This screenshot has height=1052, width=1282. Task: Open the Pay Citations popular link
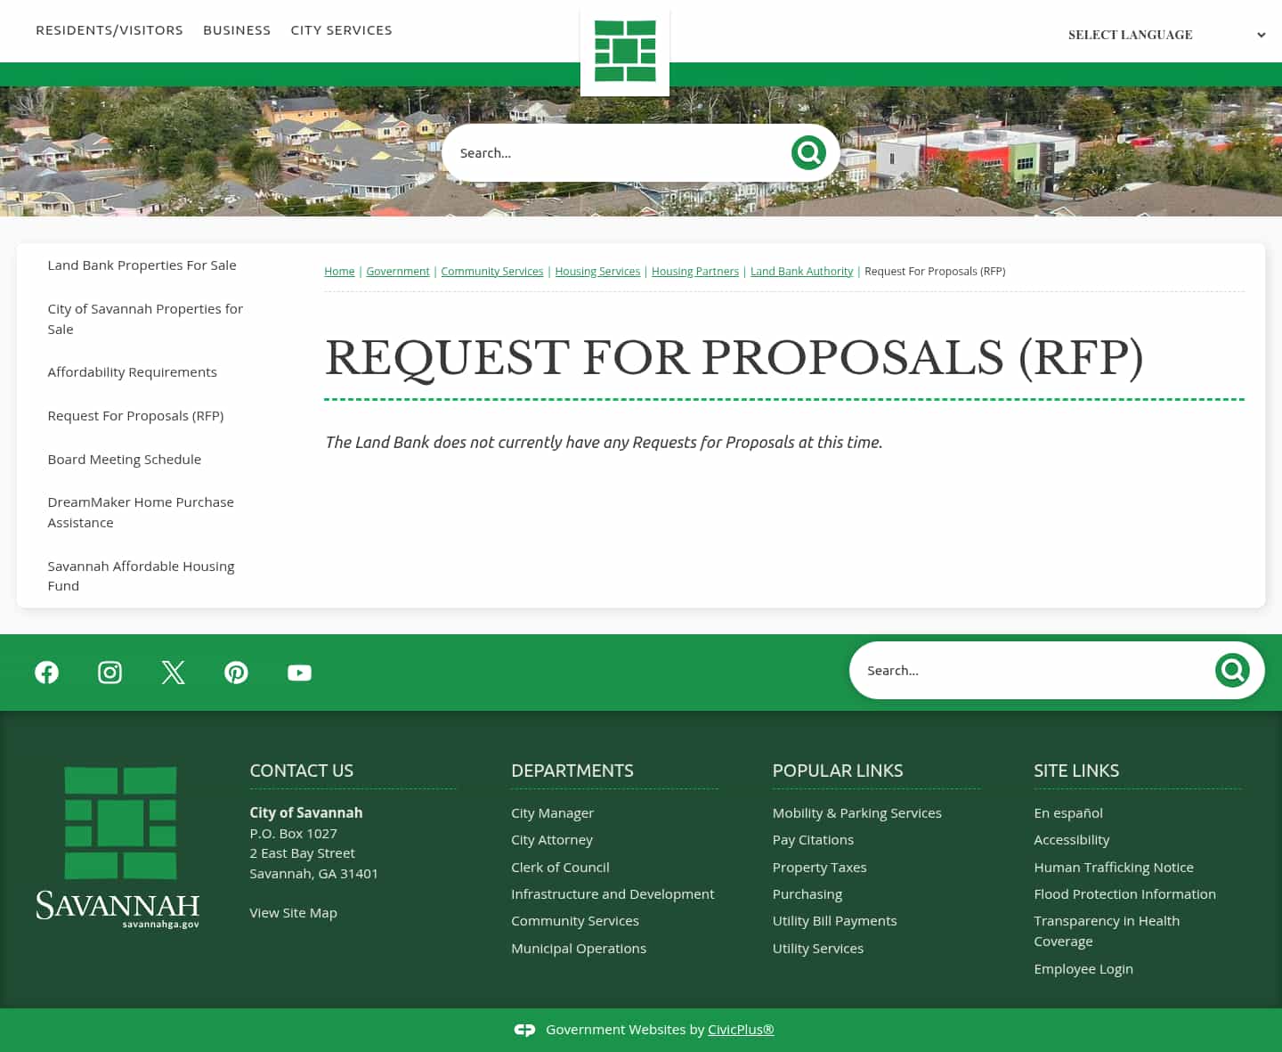pyautogui.click(x=813, y=839)
